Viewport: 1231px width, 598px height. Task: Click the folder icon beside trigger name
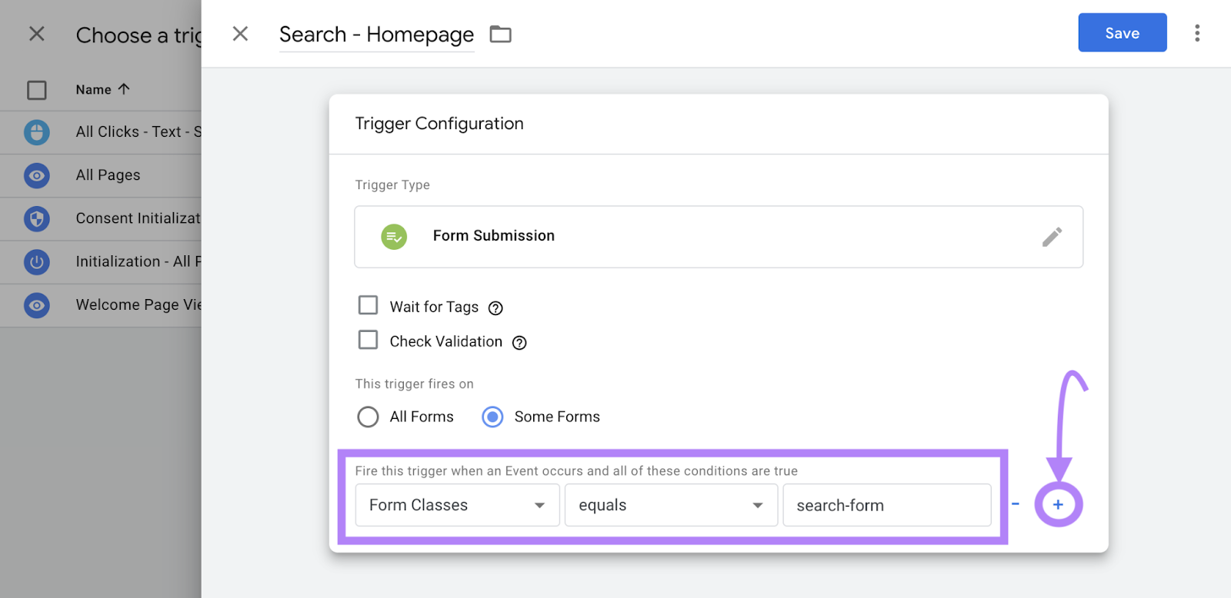(x=500, y=35)
